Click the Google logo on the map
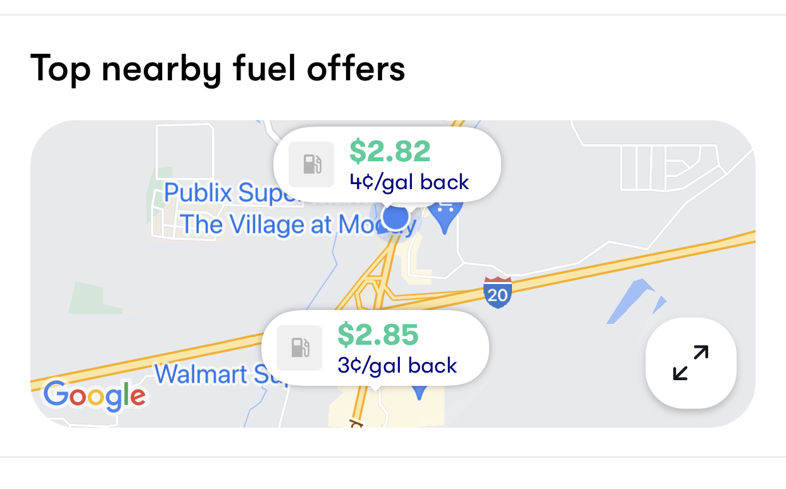This screenshot has height=489, width=786. coord(94,395)
